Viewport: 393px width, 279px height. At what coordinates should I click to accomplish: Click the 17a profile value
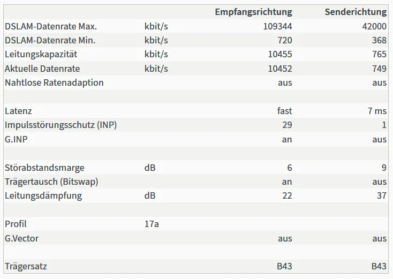coord(152,224)
